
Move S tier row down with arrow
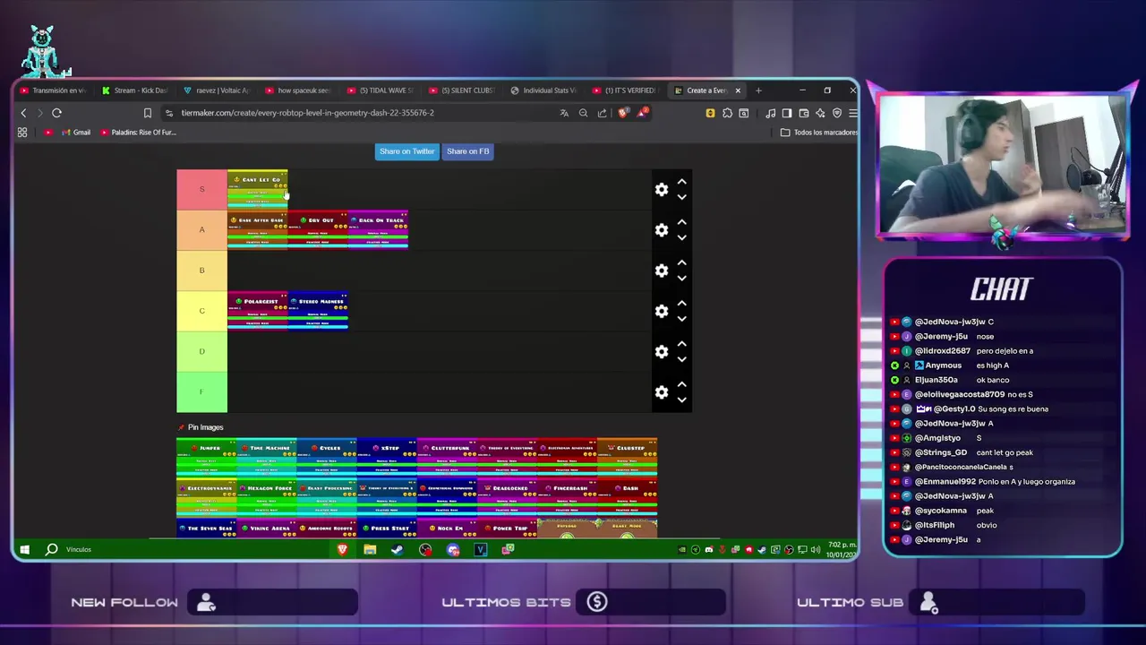(681, 197)
